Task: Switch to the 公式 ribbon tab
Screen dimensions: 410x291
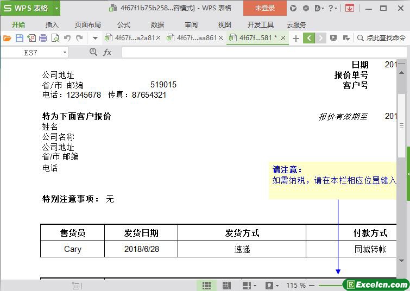Action: click(x=124, y=24)
